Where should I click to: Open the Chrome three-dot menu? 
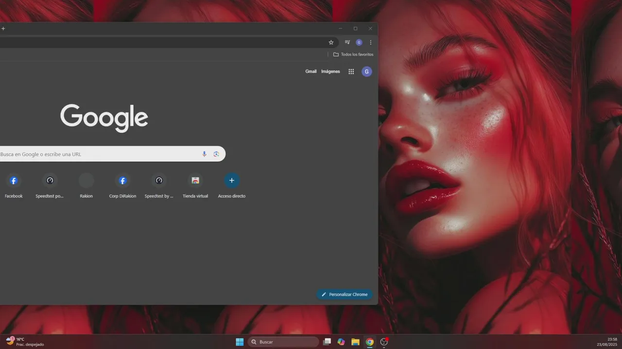371,42
